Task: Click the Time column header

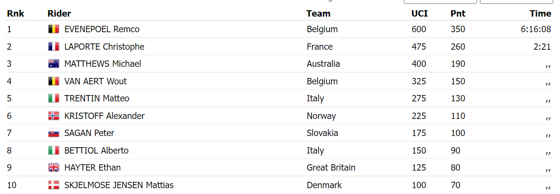Action: click(x=540, y=14)
